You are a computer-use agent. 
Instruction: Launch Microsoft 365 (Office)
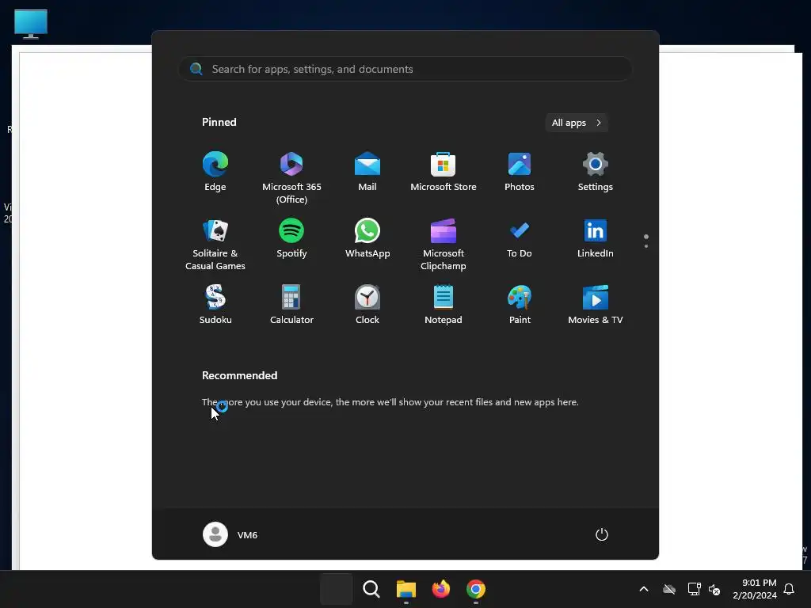click(x=291, y=177)
